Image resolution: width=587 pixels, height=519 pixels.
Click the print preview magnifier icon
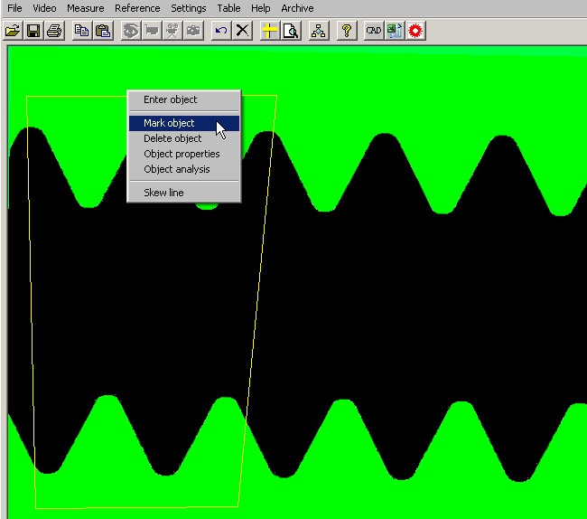(x=290, y=31)
